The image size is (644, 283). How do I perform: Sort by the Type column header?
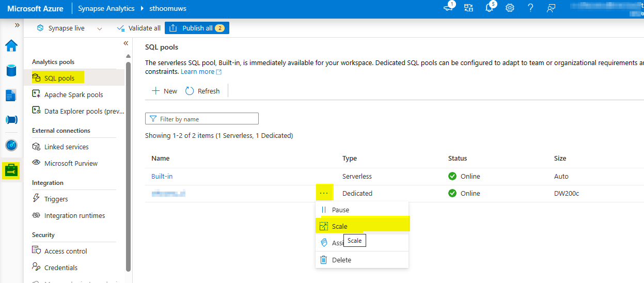pyautogui.click(x=350, y=158)
